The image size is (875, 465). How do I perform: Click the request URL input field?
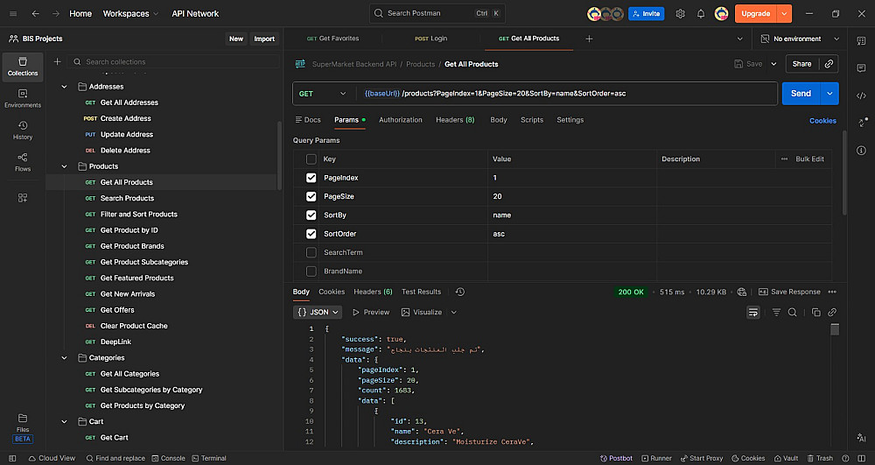coord(569,94)
